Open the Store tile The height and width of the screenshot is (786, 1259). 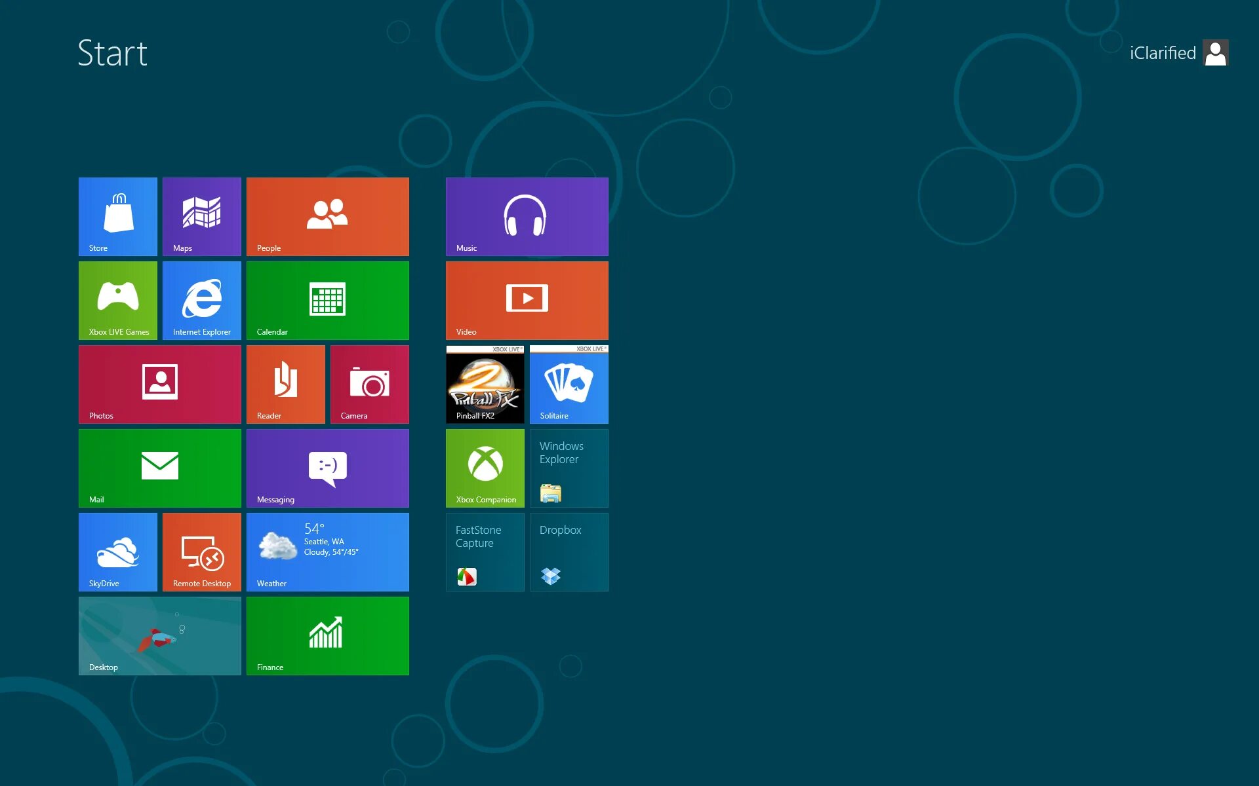(x=118, y=216)
